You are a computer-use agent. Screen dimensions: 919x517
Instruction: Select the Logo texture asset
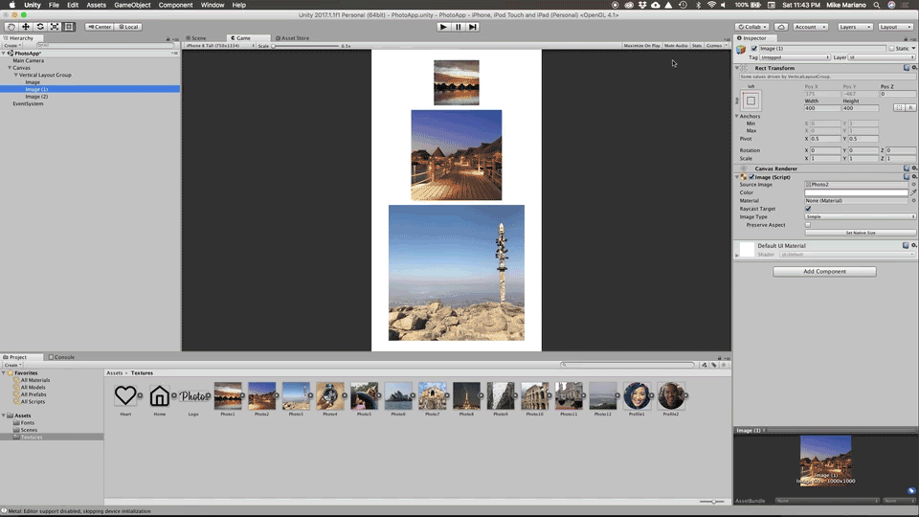pos(193,398)
